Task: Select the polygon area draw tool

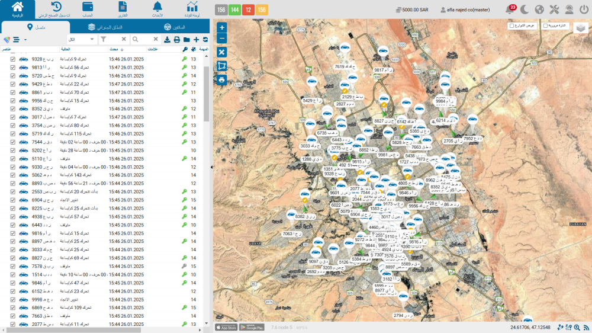Action: (222, 66)
